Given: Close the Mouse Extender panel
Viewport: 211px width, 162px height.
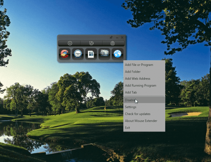Looking at the screenshot, I should [122, 38].
